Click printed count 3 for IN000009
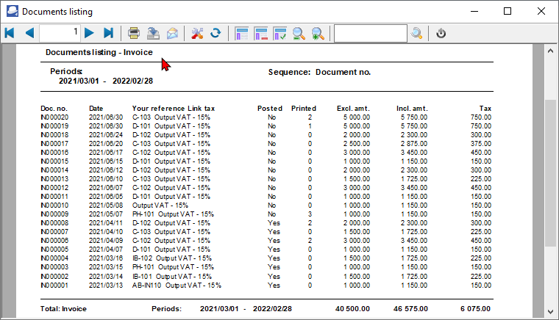Screen dimensions: 559x320 tap(310, 214)
